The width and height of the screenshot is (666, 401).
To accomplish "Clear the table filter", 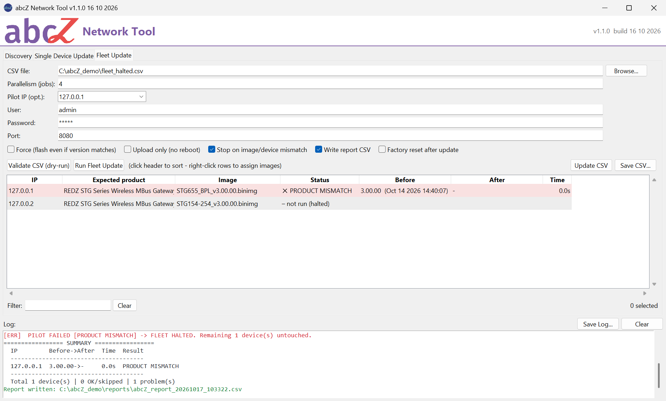I will tap(124, 305).
